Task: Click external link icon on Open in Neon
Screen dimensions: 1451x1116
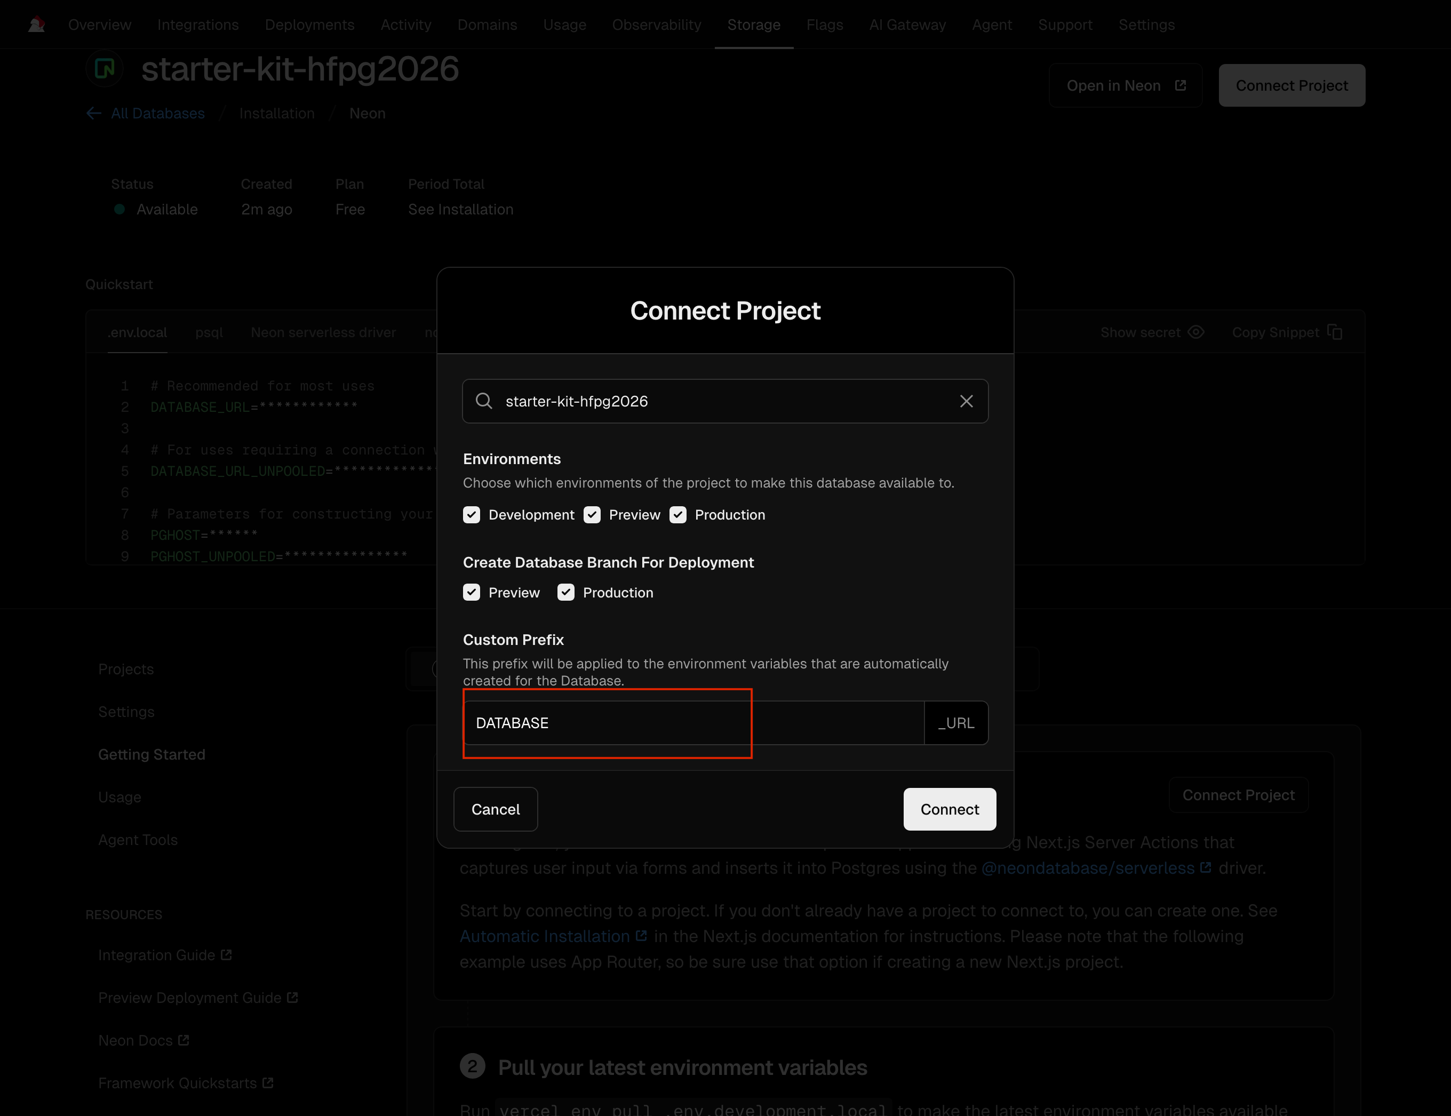Action: (1181, 86)
